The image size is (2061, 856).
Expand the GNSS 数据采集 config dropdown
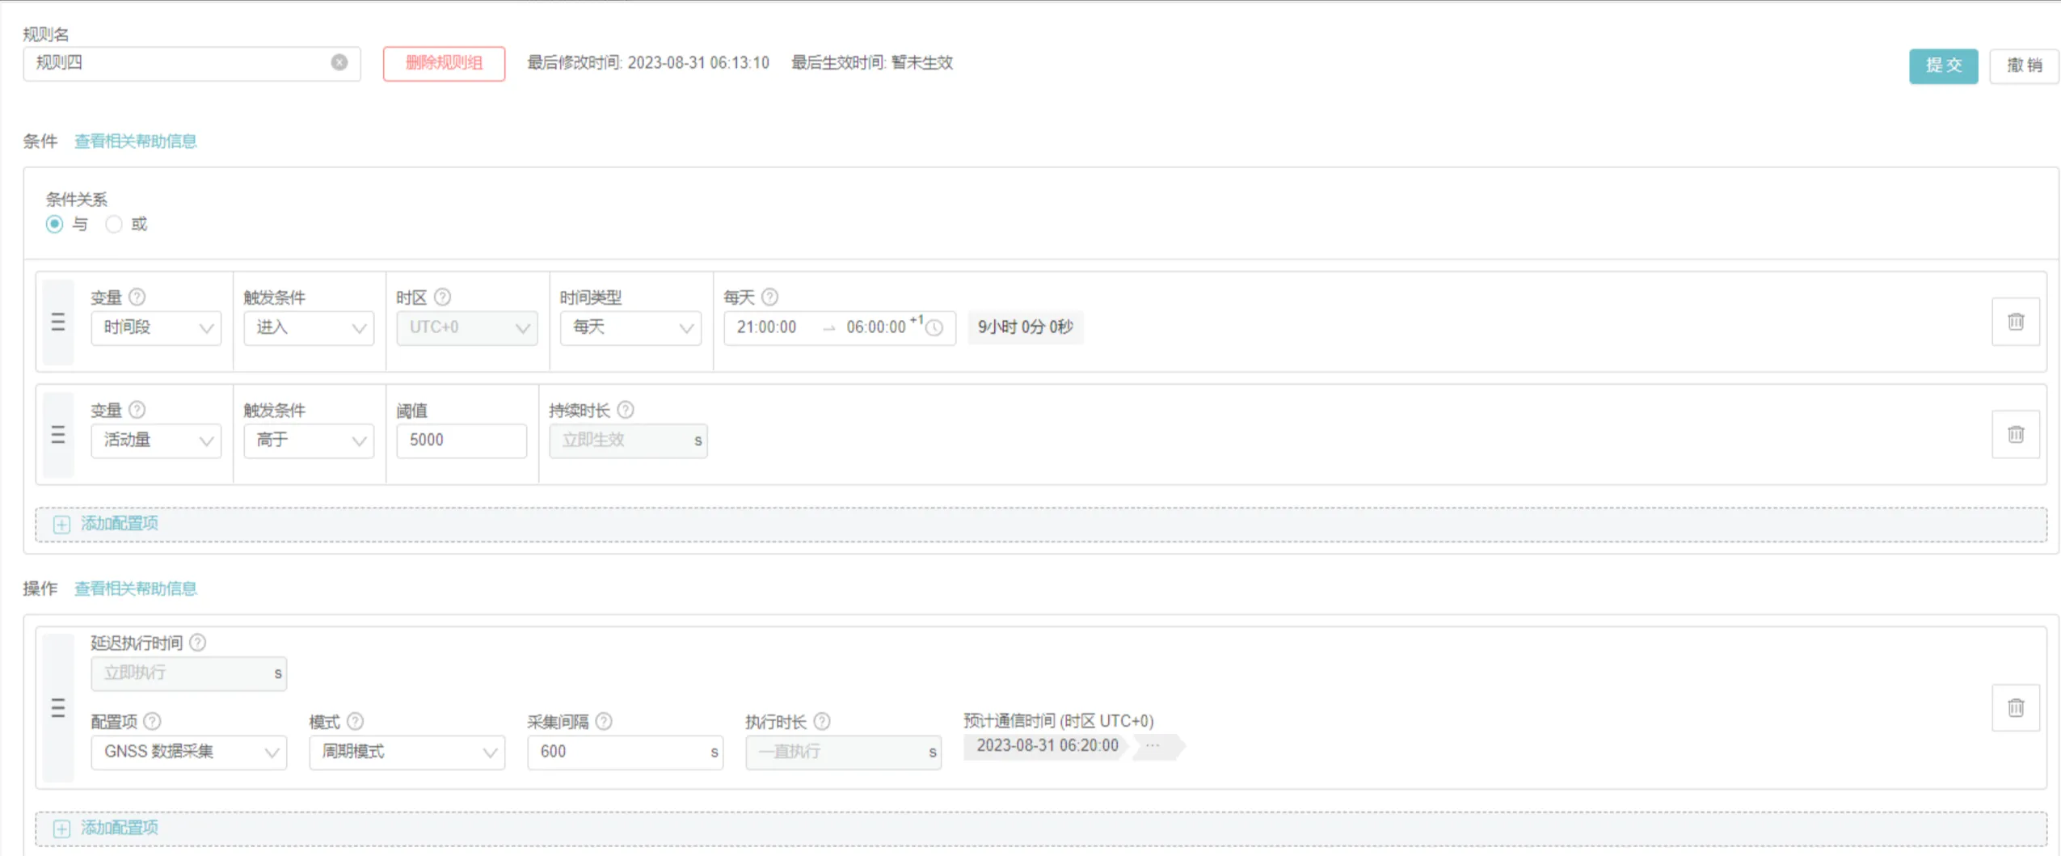pos(188,752)
